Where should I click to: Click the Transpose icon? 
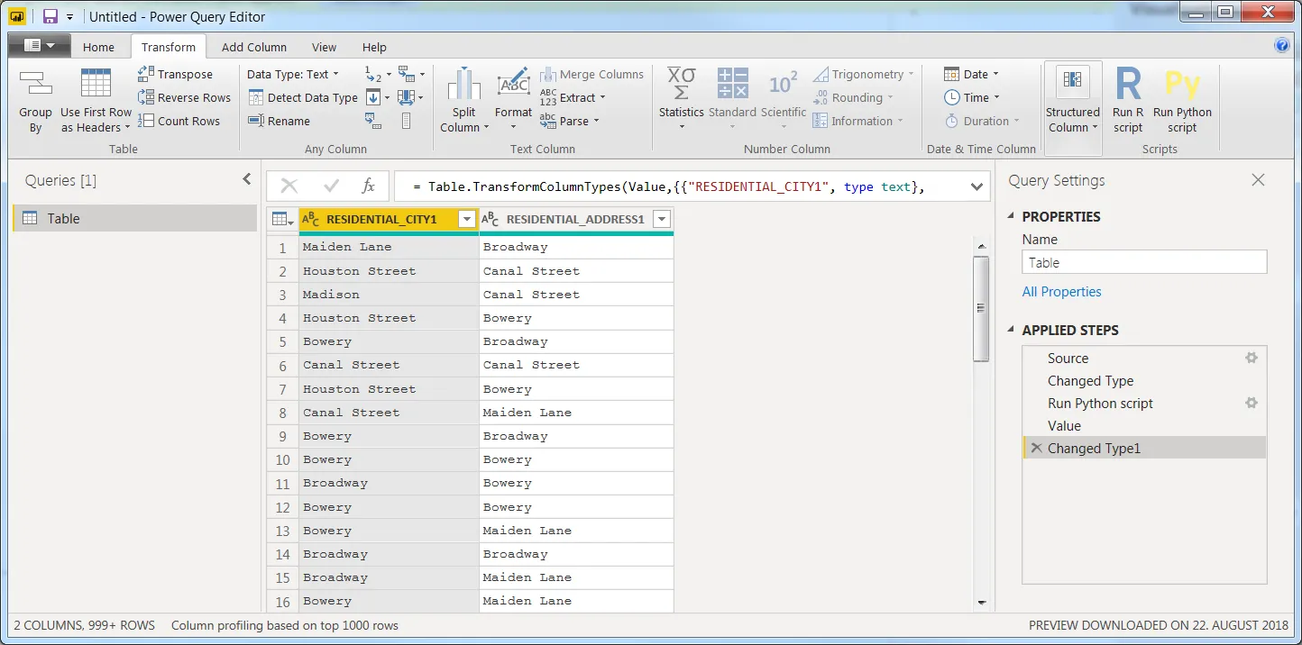(146, 75)
